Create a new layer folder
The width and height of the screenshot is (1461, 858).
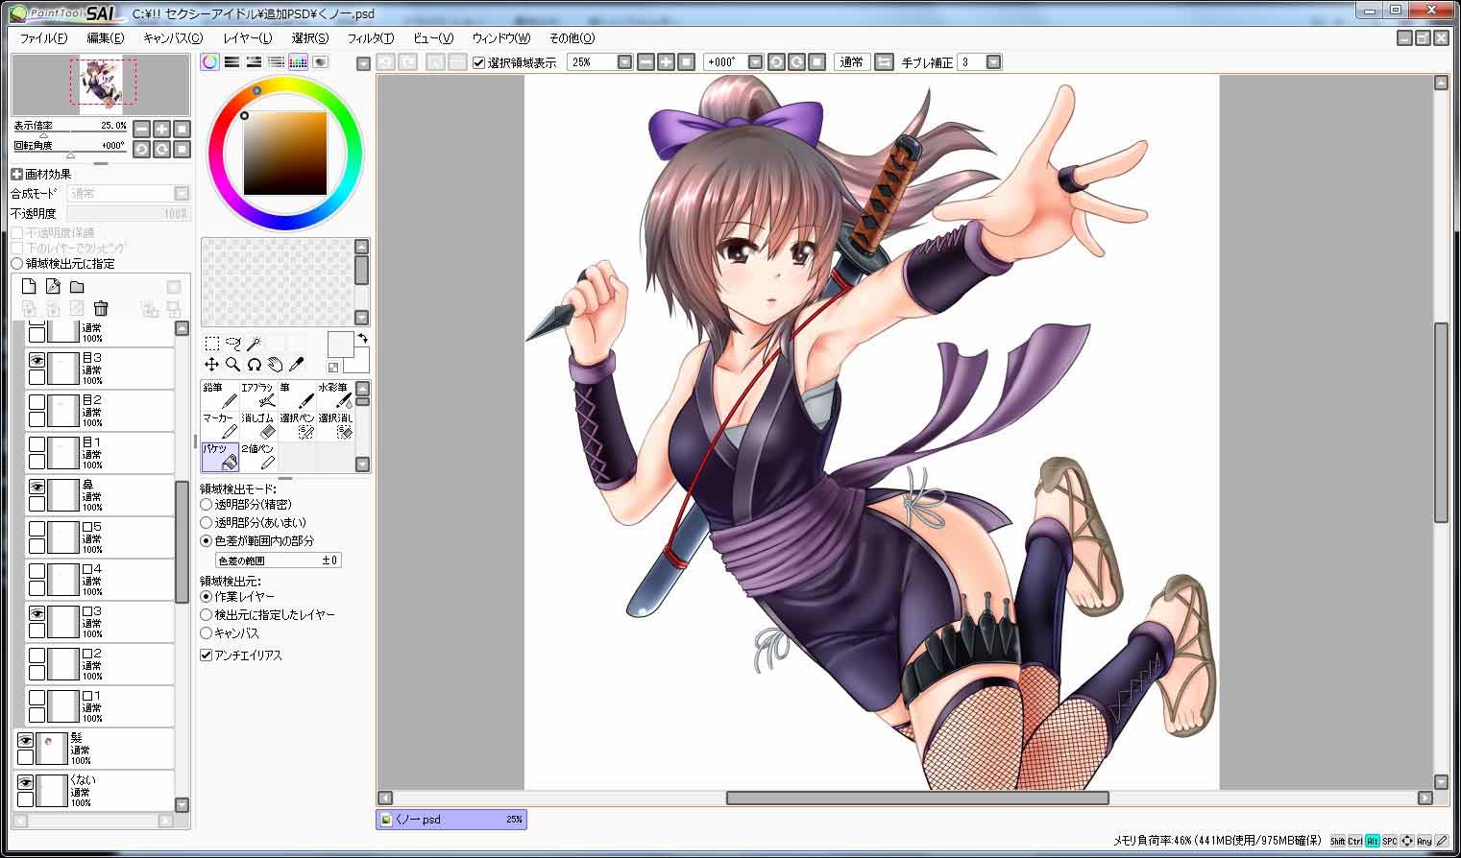77,287
